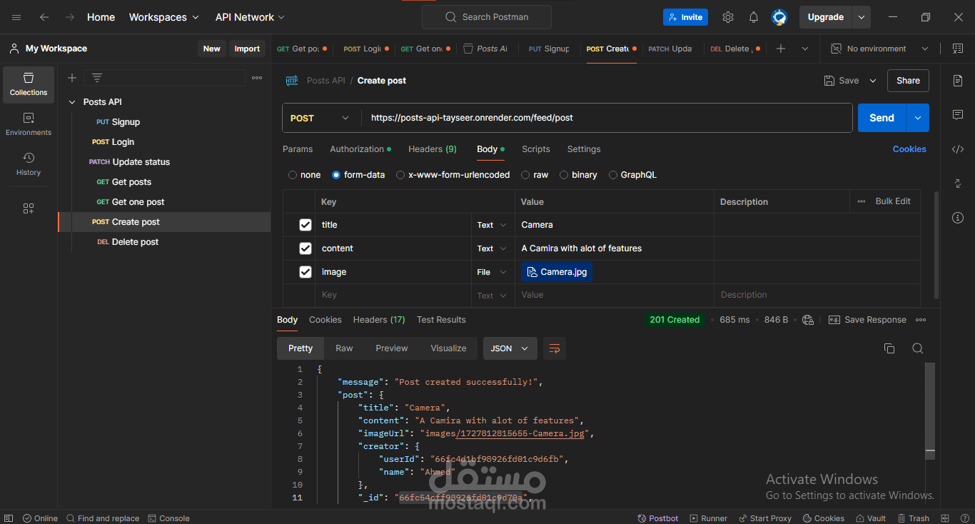This screenshot has width=975, height=524.
Task: Open the API Network dropdown
Action: pyautogui.click(x=250, y=17)
